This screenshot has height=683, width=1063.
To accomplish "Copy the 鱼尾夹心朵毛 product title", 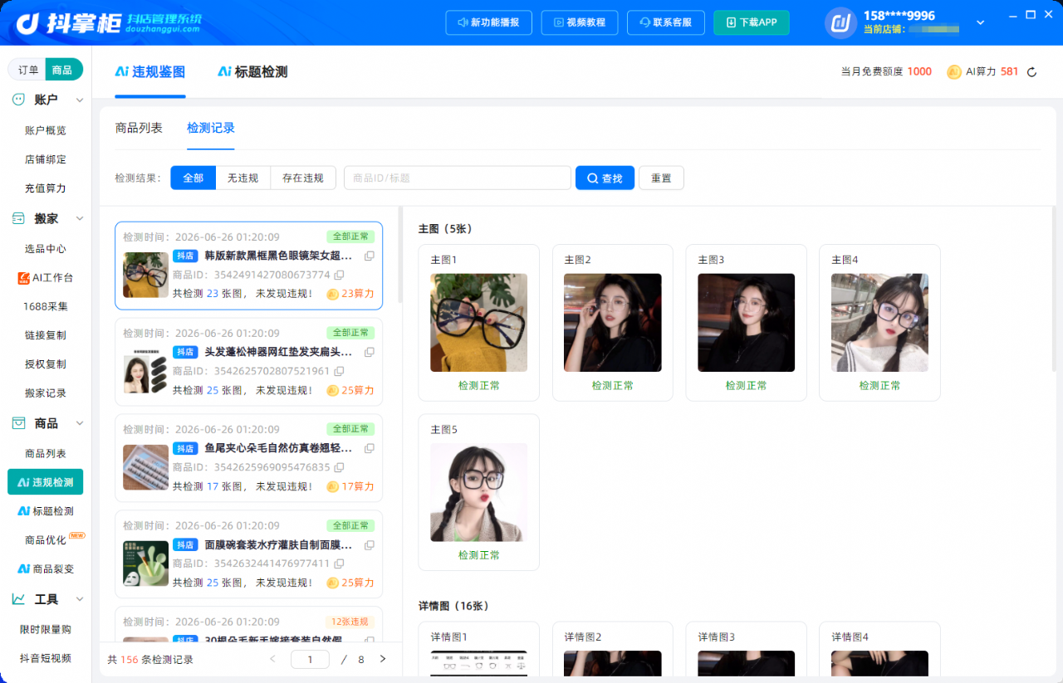I will [370, 448].
